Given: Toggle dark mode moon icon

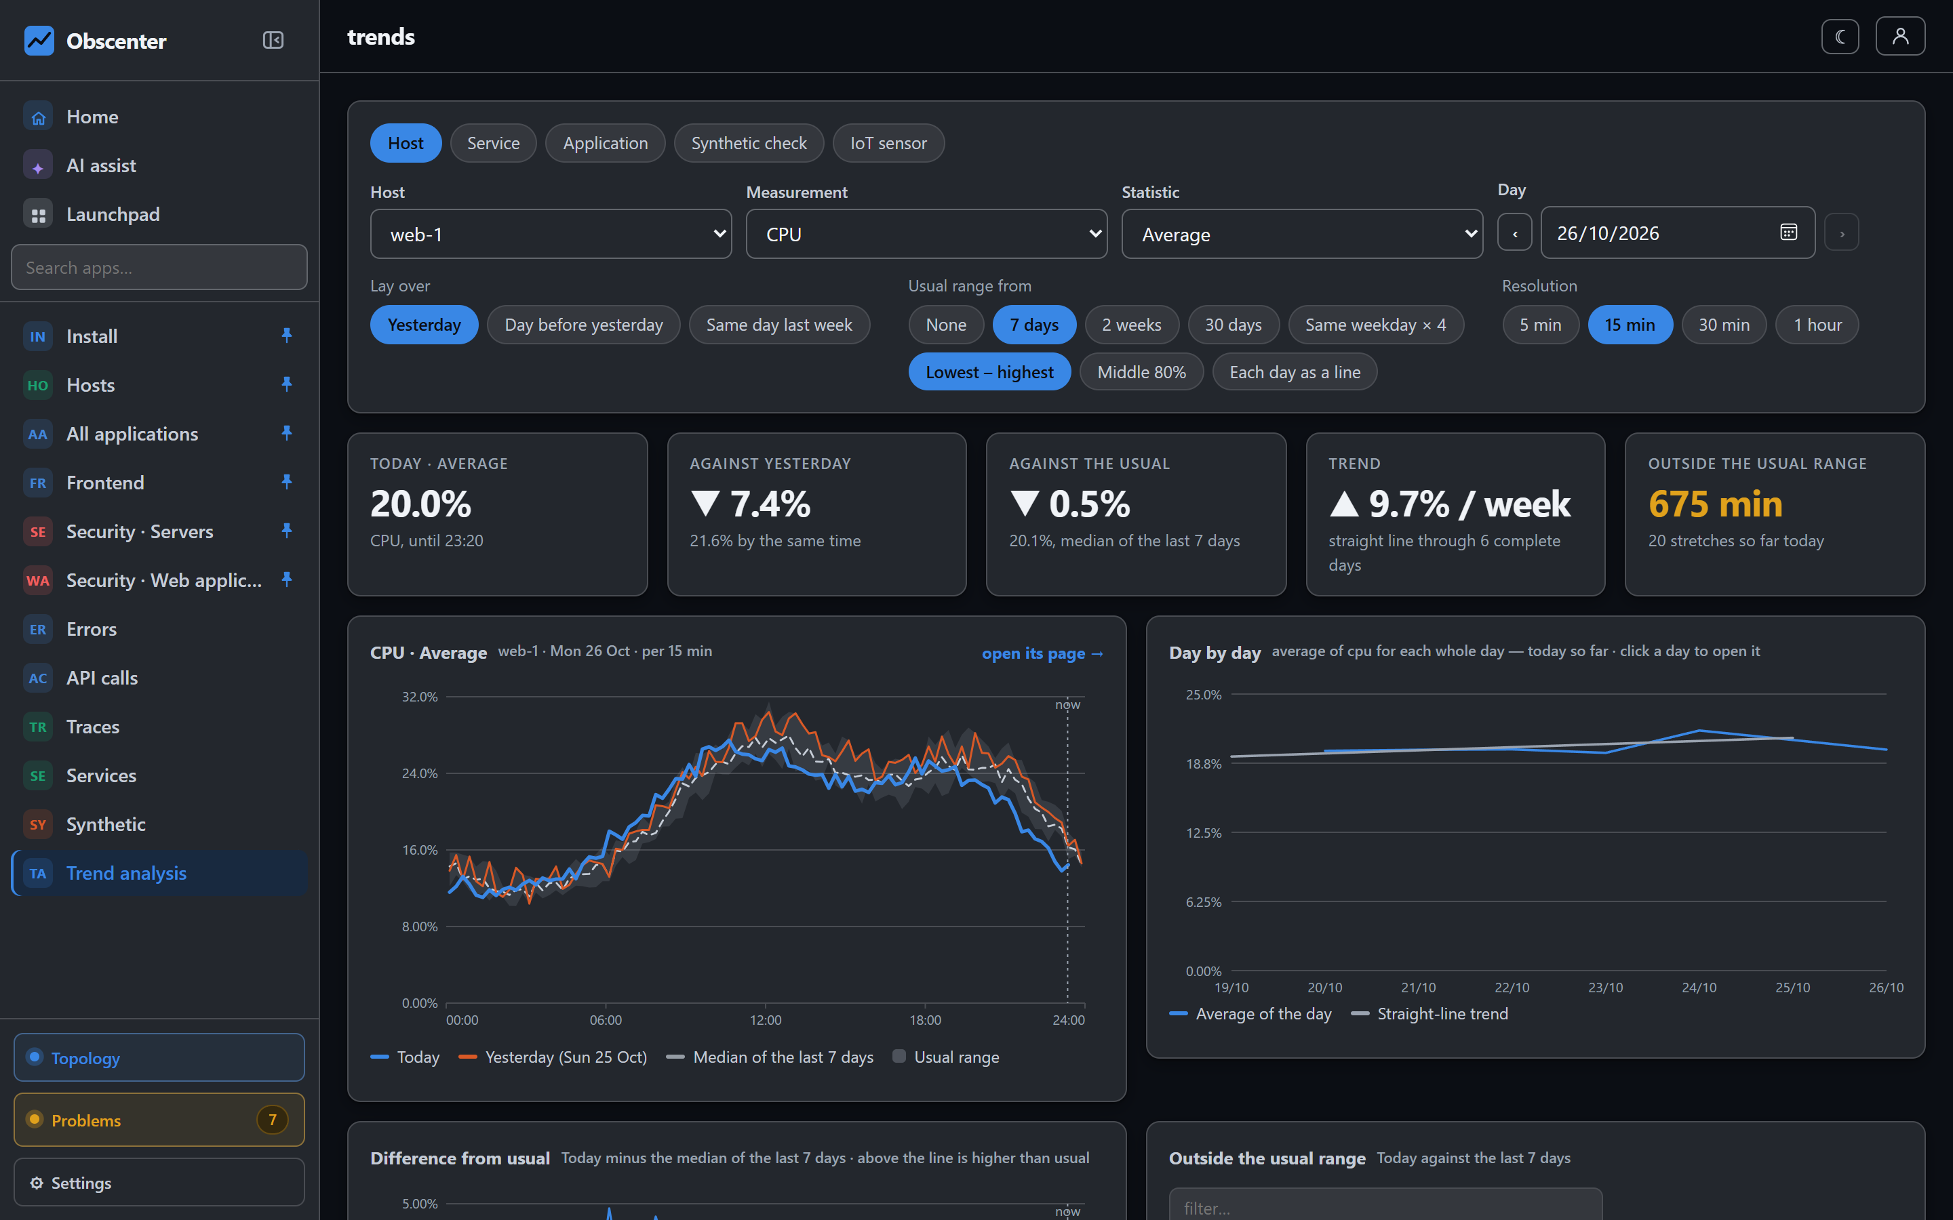Looking at the screenshot, I should 1840,37.
